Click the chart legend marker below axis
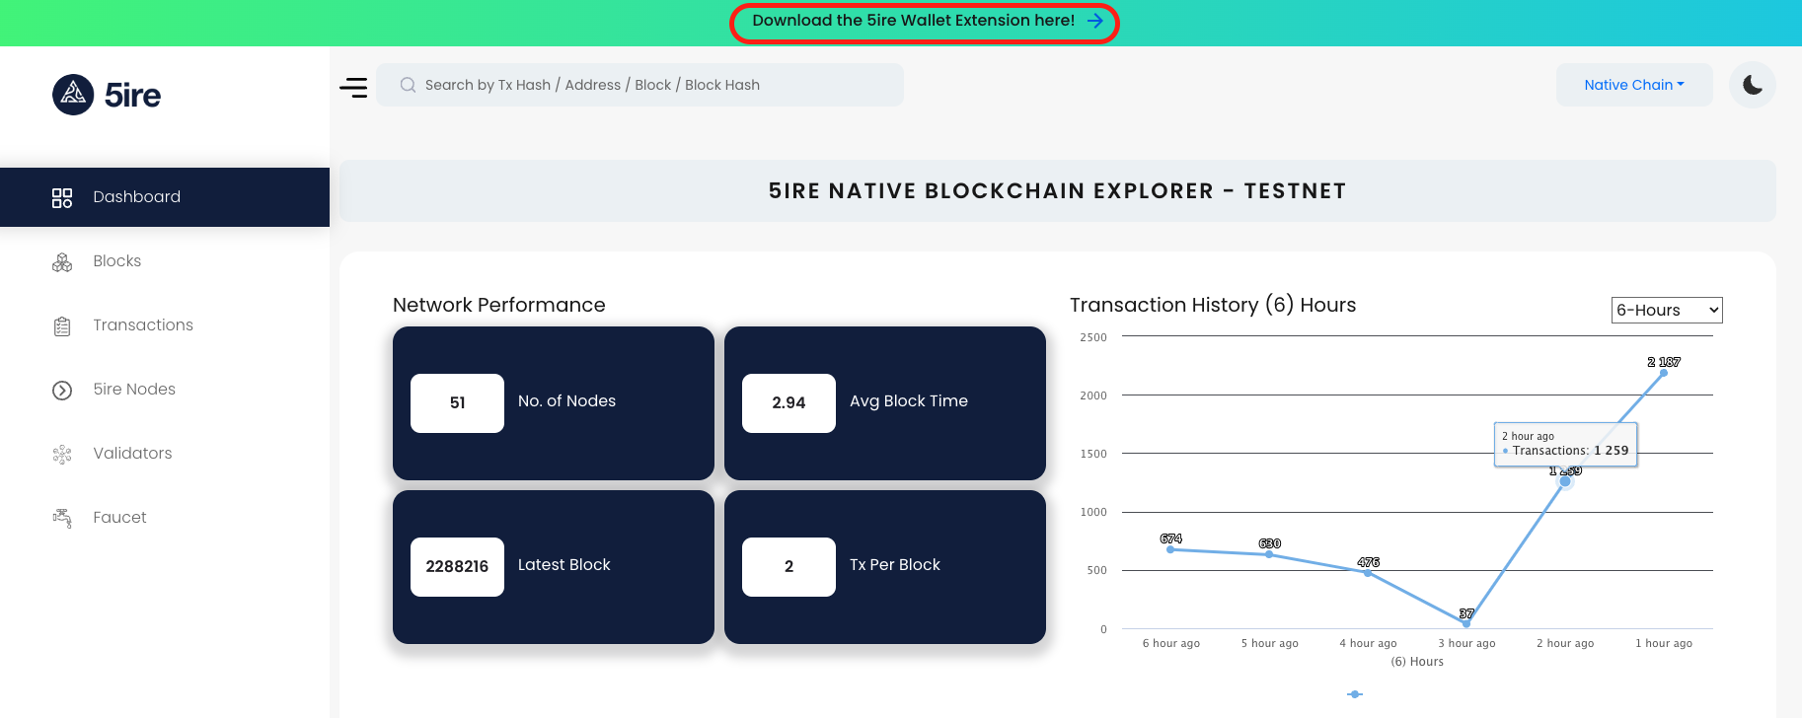1802x718 pixels. pos(1355,694)
